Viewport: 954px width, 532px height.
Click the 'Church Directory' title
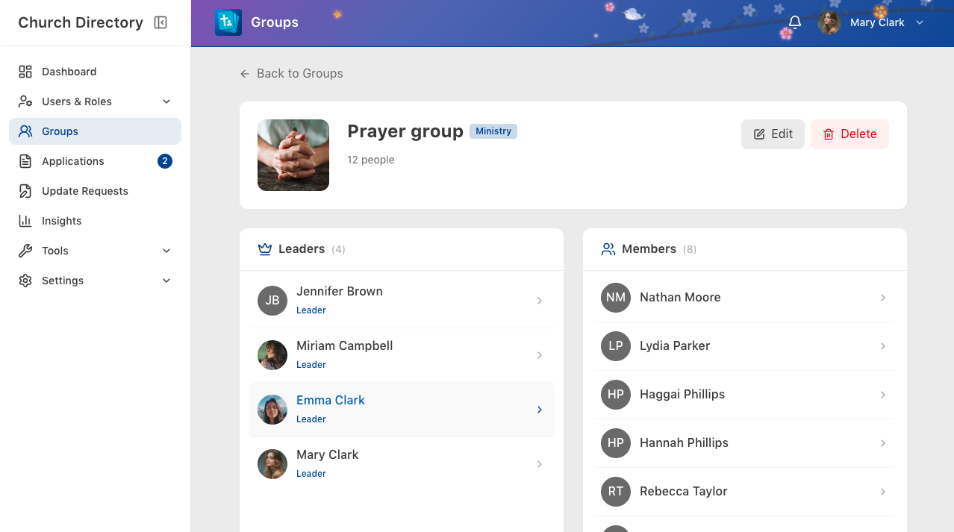81,22
